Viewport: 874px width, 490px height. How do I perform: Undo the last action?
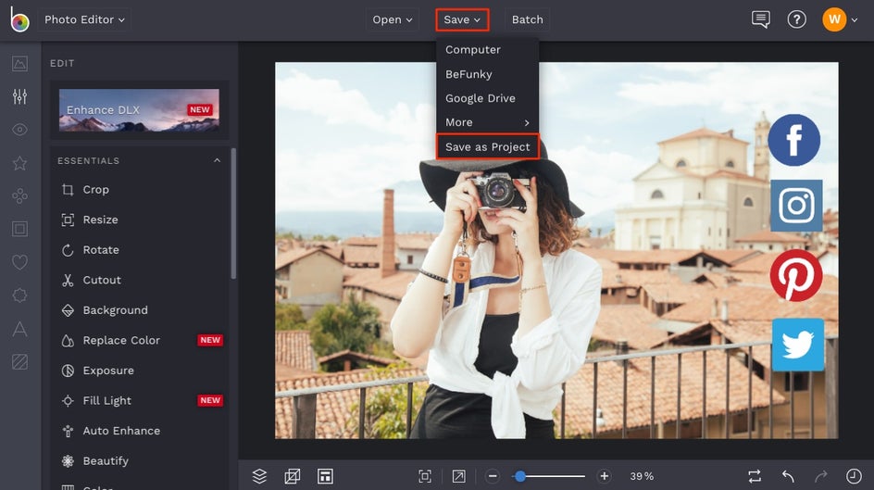(x=788, y=476)
